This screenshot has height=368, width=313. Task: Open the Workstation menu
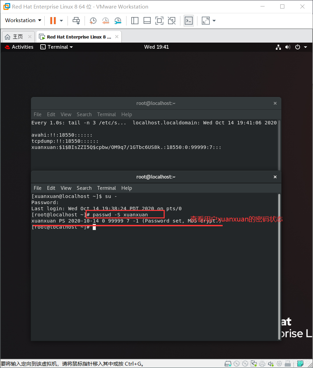pos(23,20)
